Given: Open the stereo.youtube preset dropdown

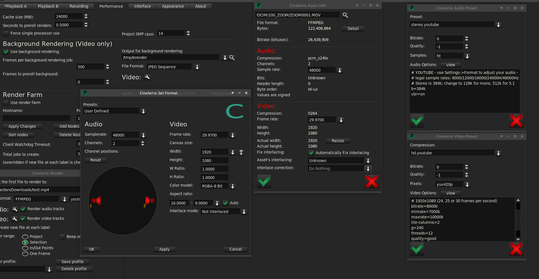Looking at the screenshot, I should coord(498,25).
